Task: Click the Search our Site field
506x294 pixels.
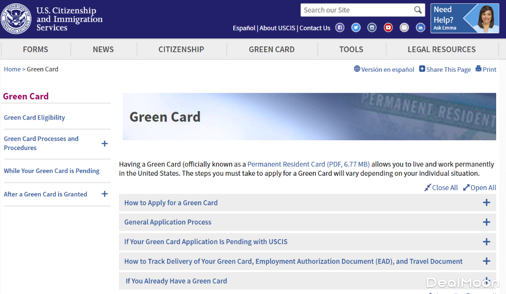Action: [x=357, y=10]
